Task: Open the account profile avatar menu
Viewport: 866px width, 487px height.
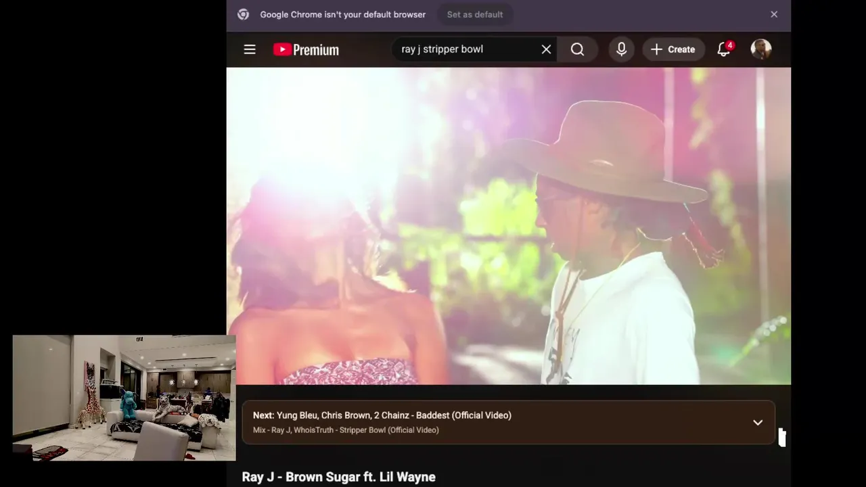Action: (x=761, y=49)
